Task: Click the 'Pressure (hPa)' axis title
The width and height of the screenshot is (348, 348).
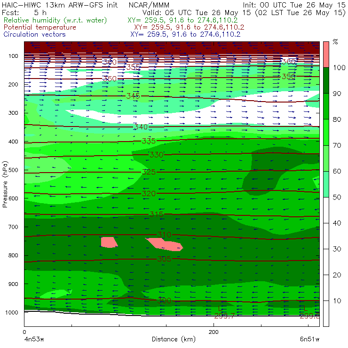Action: 5,184
